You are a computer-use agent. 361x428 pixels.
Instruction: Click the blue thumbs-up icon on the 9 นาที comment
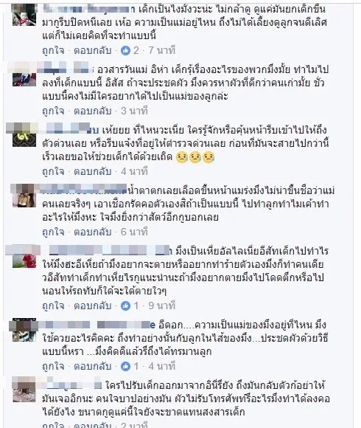(x=125, y=306)
